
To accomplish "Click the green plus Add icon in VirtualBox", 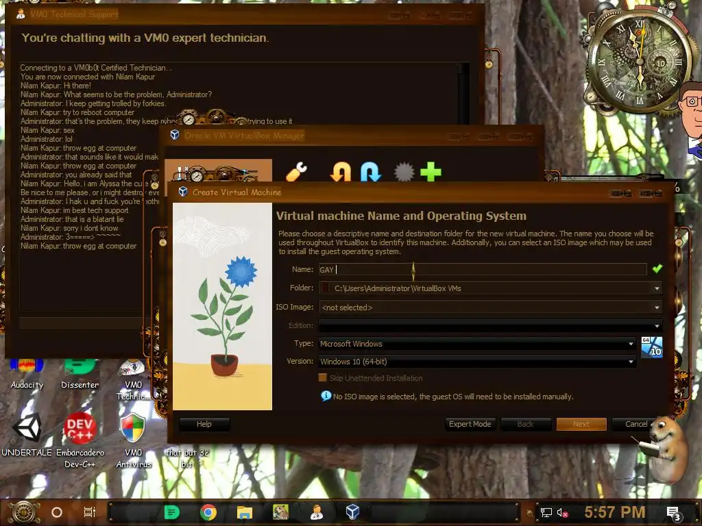I will [431, 172].
